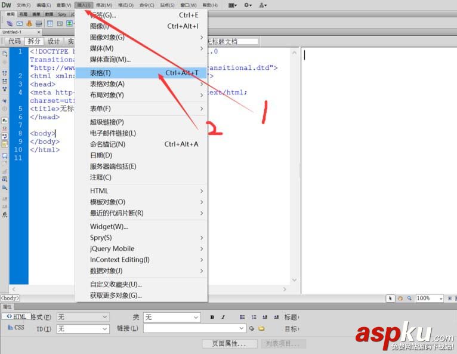Activate the Select tool in status bar
Image resolution: width=457 pixels, height=354 pixels.
[x=390, y=298]
